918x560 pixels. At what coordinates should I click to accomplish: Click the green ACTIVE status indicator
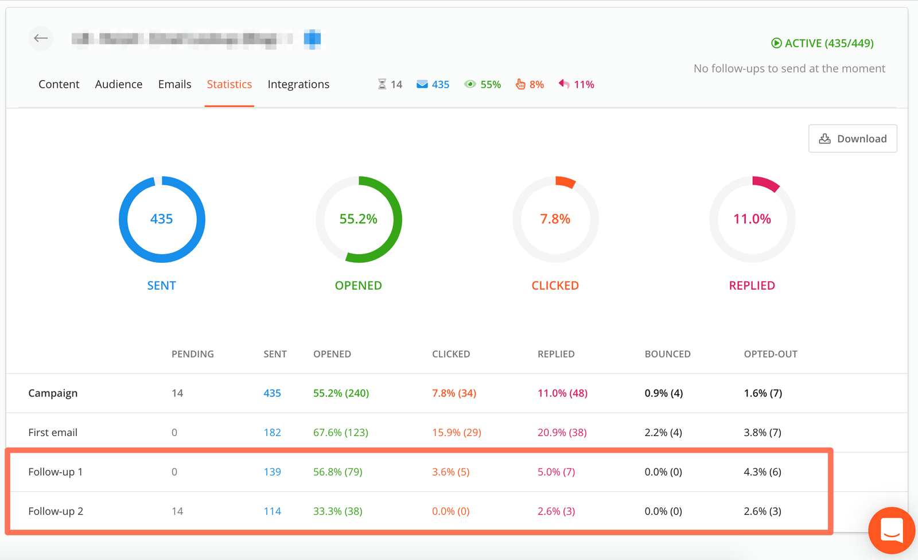click(822, 43)
